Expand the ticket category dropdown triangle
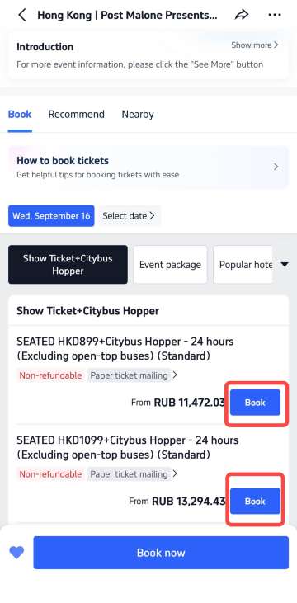 coord(285,265)
